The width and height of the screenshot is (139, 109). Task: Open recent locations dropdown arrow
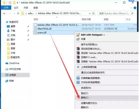14,14
